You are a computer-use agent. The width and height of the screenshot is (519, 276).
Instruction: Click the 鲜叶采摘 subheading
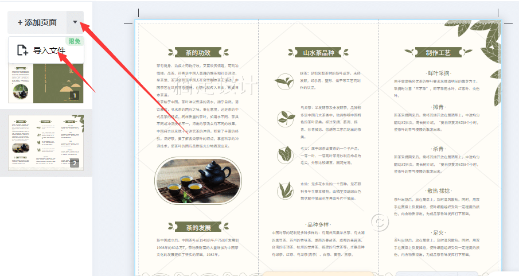(438, 73)
